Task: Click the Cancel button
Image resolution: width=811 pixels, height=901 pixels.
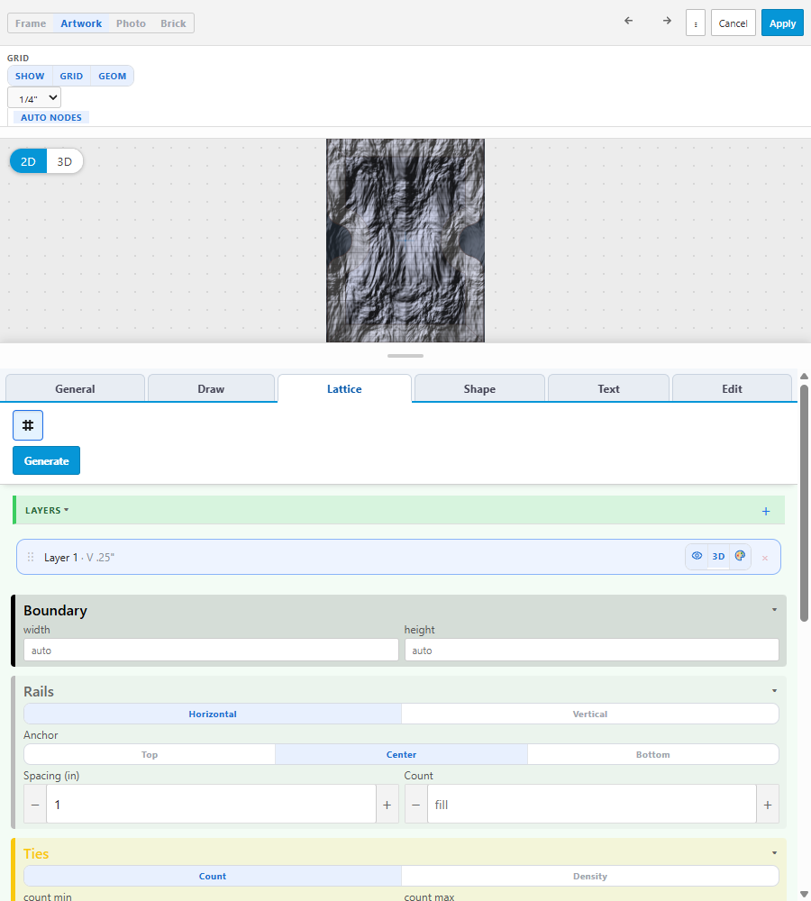Action: 733,23
